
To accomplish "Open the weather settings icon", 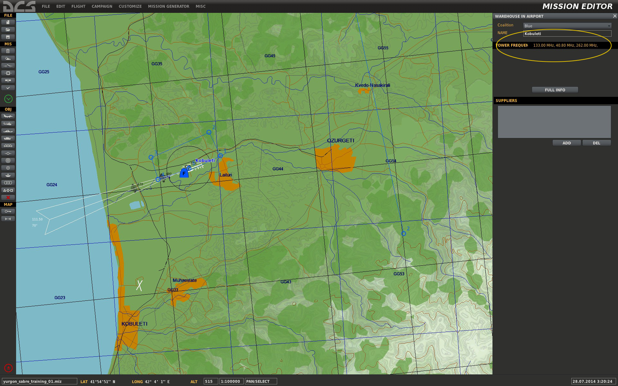I will click(x=8, y=58).
